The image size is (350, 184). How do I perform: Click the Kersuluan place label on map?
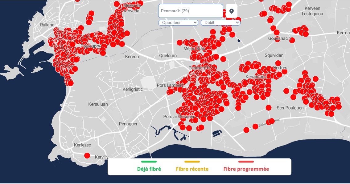click(x=98, y=104)
